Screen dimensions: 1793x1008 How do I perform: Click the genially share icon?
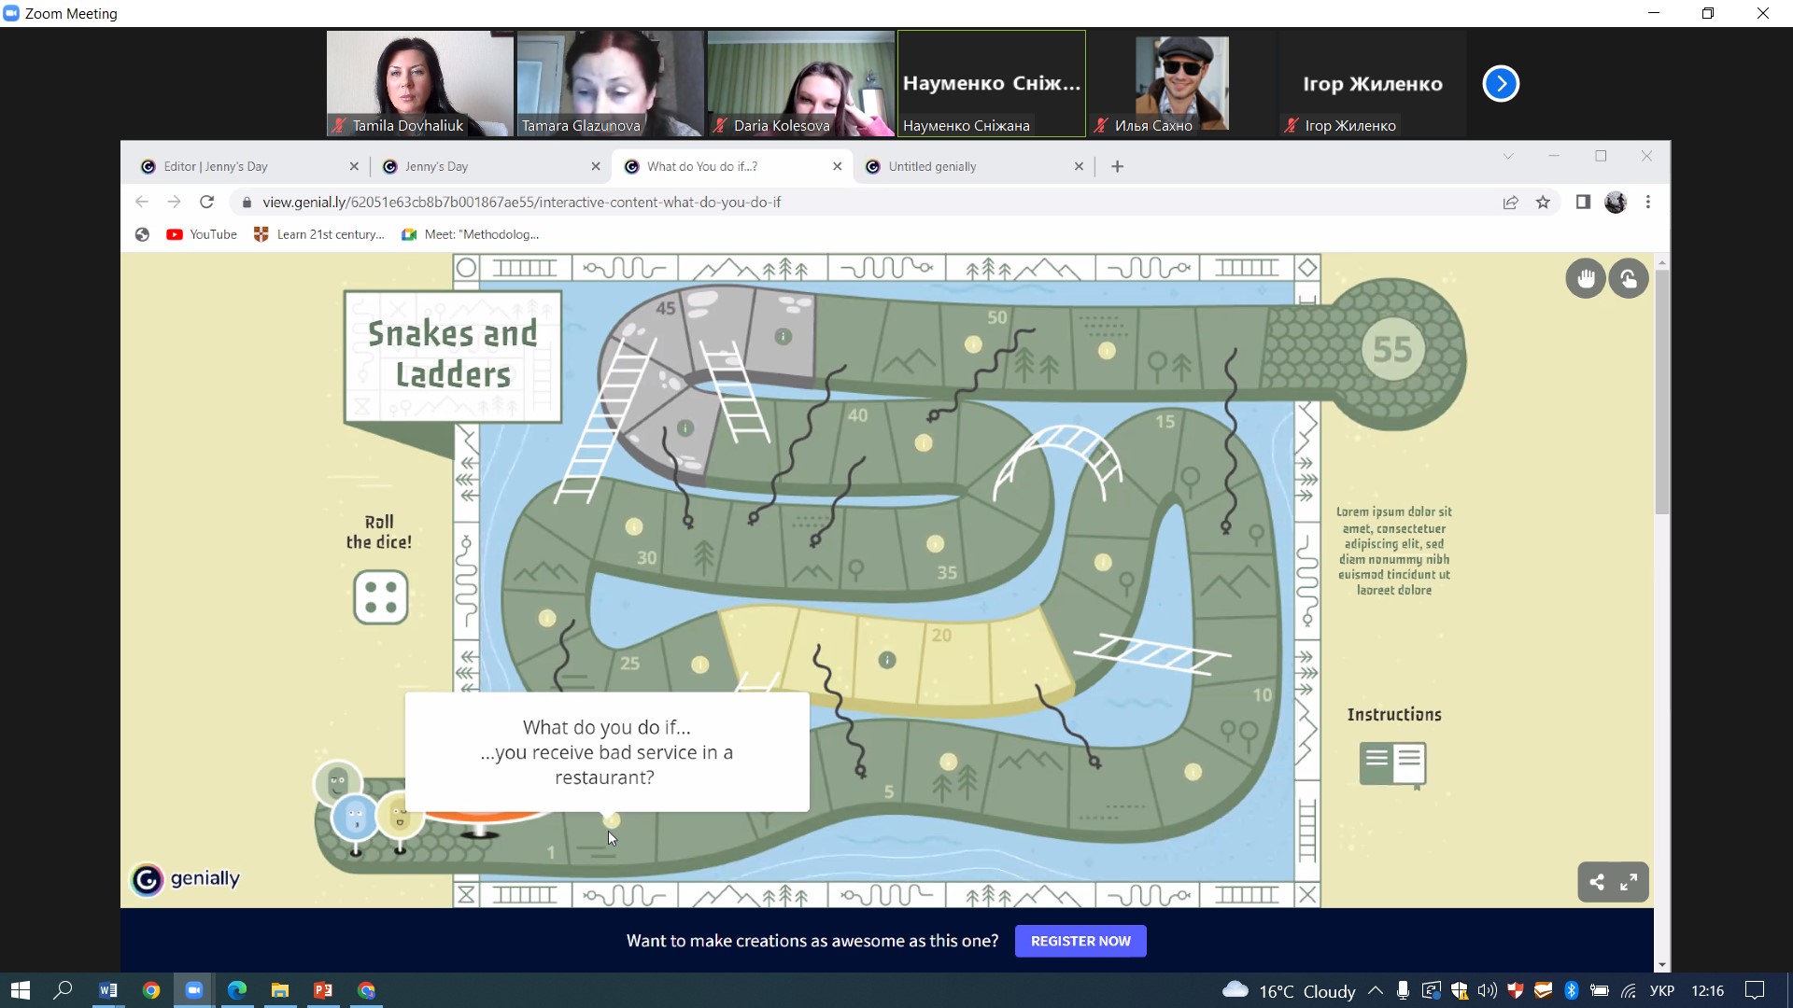pos(1597,882)
